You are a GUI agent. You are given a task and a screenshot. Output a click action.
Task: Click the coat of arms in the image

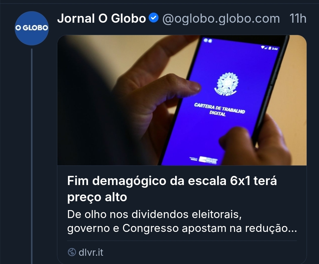(x=227, y=84)
